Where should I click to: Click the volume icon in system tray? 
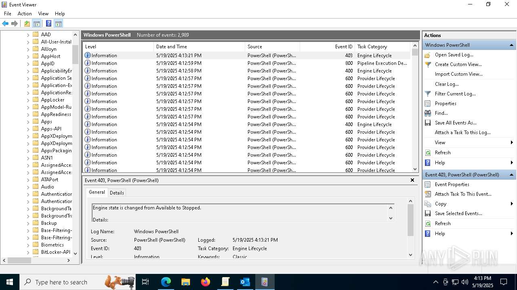(x=465, y=282)
